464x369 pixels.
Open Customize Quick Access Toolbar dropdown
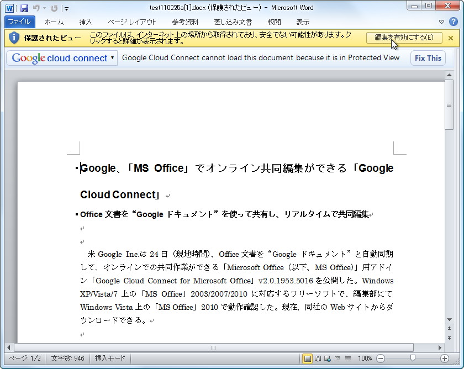click(x=67, y=9)
